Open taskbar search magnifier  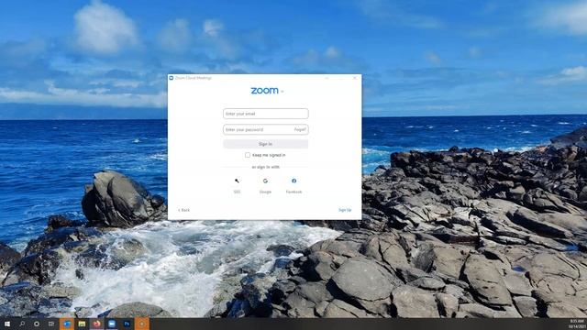pos(22,324)
